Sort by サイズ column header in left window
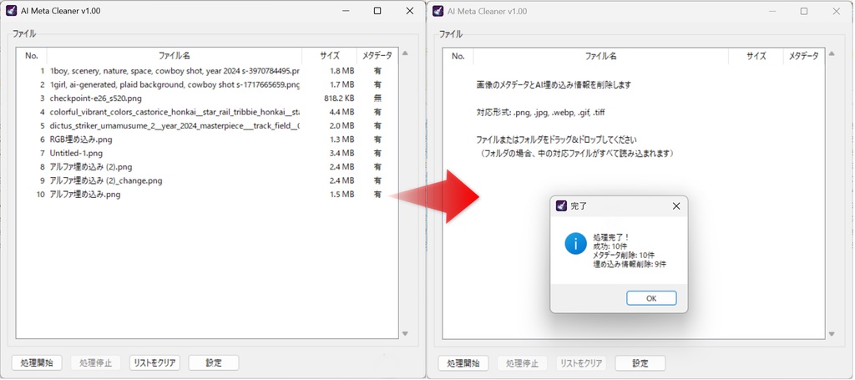 pyautogui.click(x=329, y=56)
